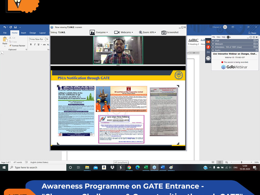Click the screen view button in grab tab
The height and width of the screenshot is (195, 260).
(208, 58)
